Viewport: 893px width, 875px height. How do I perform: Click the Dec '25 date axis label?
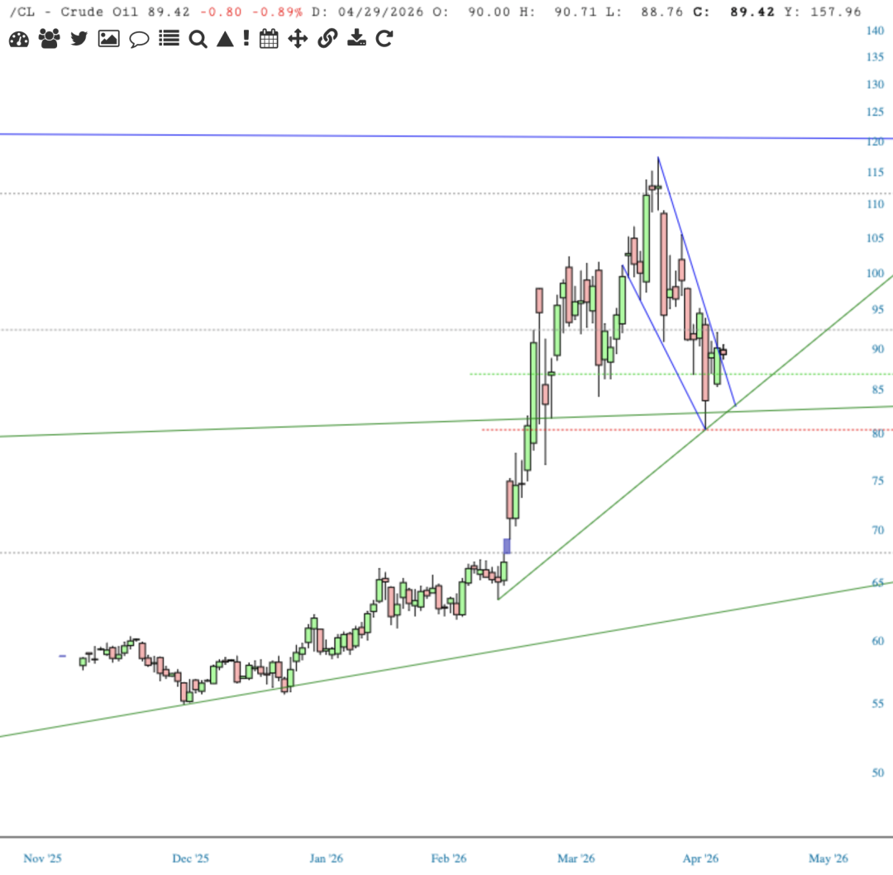click(191, 858)
